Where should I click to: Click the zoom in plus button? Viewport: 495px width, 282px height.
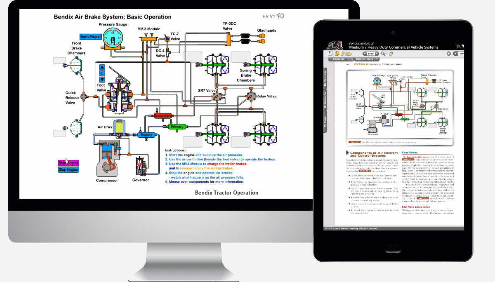377,54
